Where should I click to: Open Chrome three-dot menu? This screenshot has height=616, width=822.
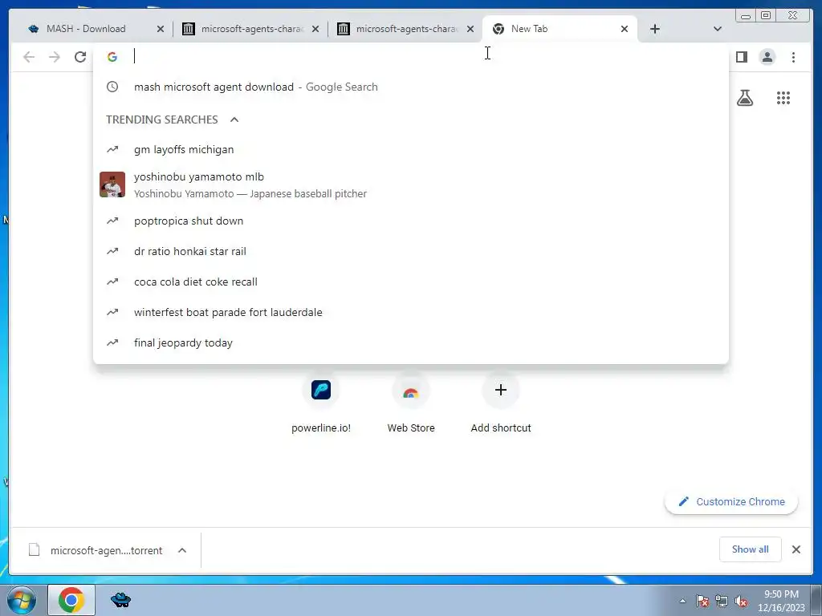click(793, 57)
